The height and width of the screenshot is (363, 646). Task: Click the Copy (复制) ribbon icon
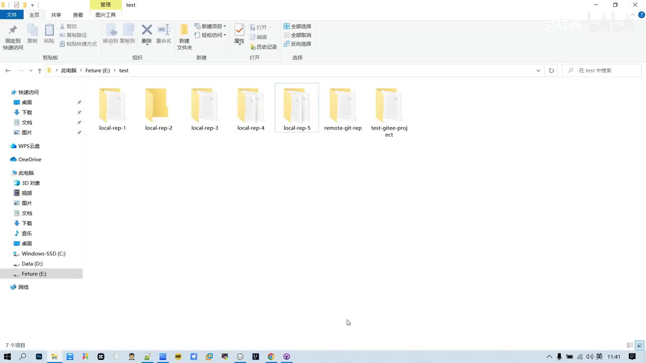click(32, 34)
